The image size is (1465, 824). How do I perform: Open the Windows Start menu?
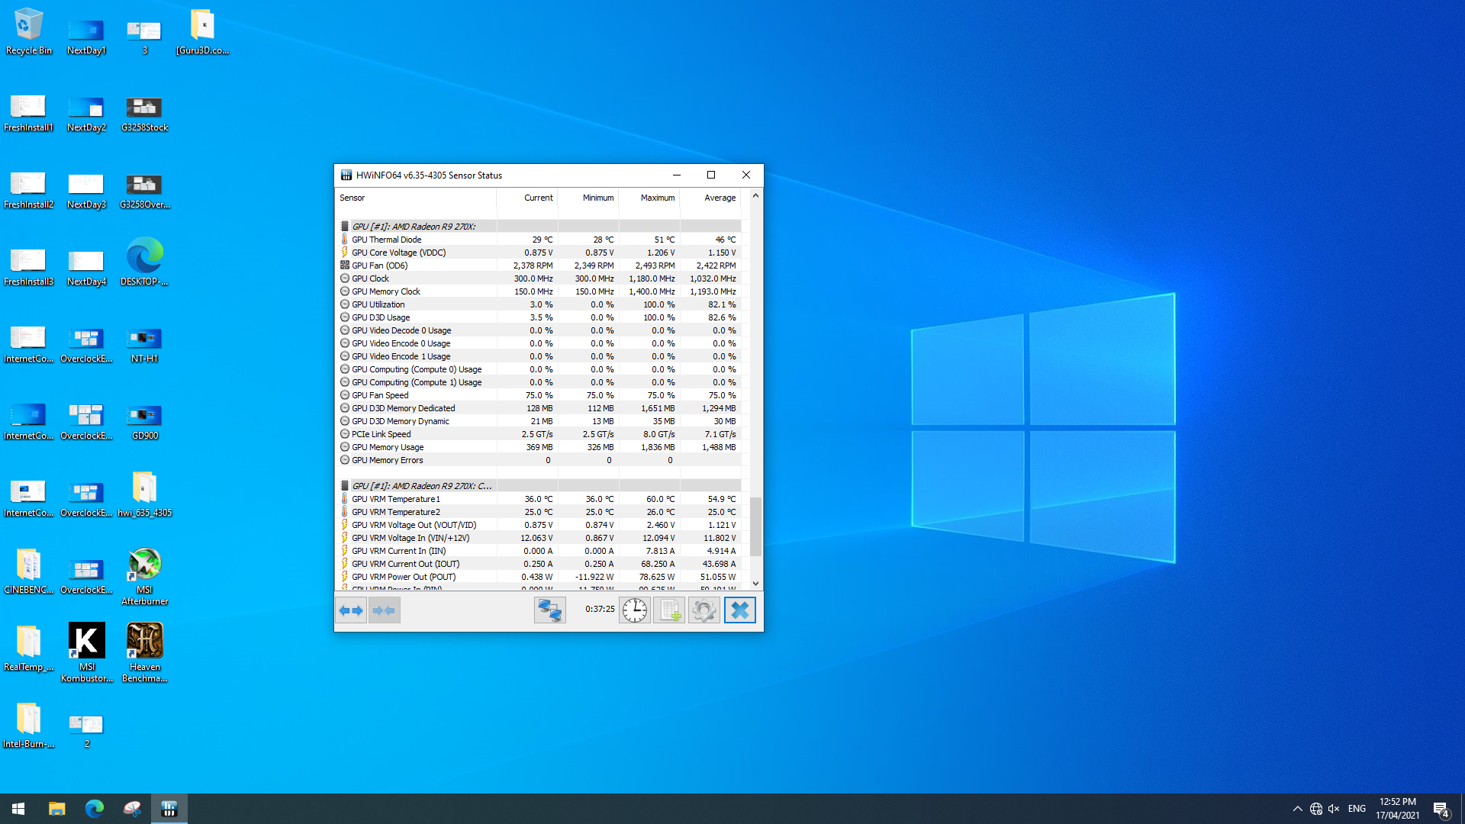pyautogui.click(x=18, y=809)
